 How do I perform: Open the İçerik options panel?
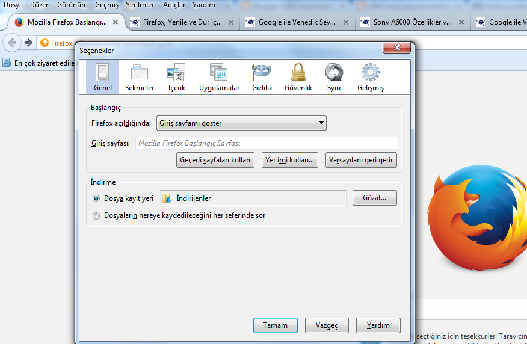(177, 77)
